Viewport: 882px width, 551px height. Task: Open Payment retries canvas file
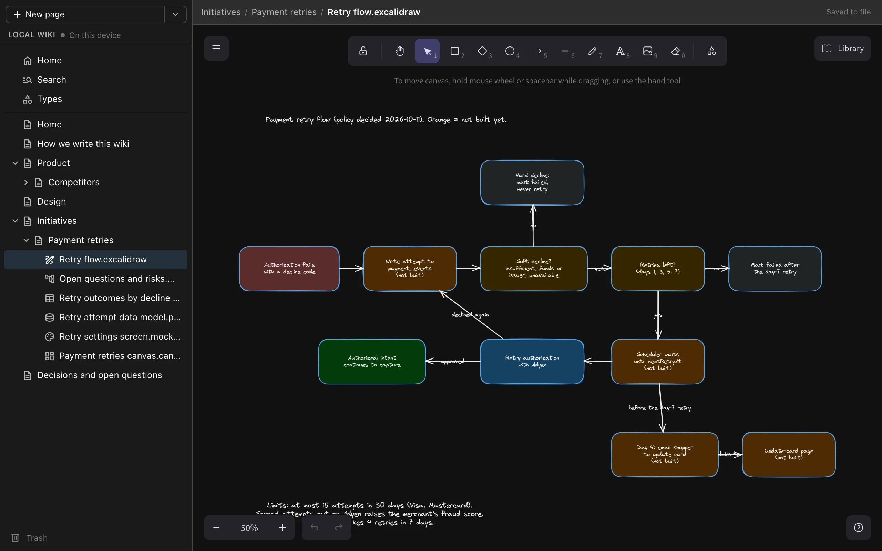(96, 356)
